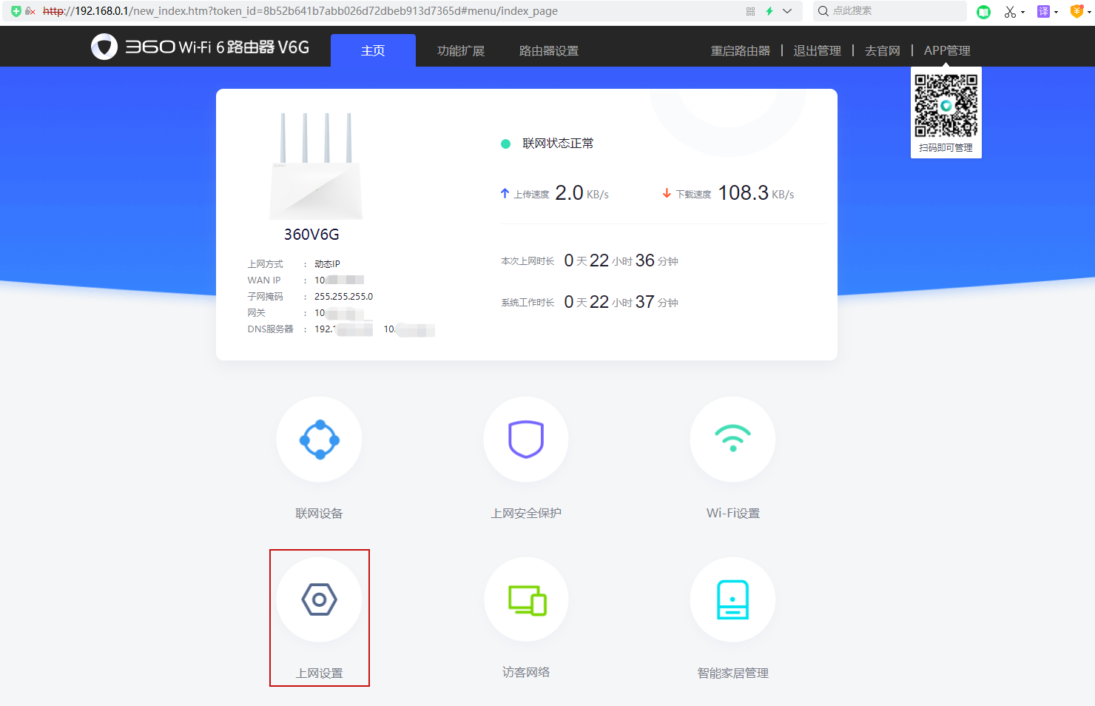Expand the scissors tool dropdown arrow
Image resolution: width=1095 pixels, height=706 pixels.
pyautogui.click(x=1023, y=13)
